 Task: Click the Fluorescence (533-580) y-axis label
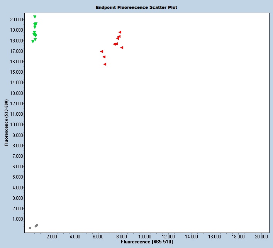[x=6, y=123]
